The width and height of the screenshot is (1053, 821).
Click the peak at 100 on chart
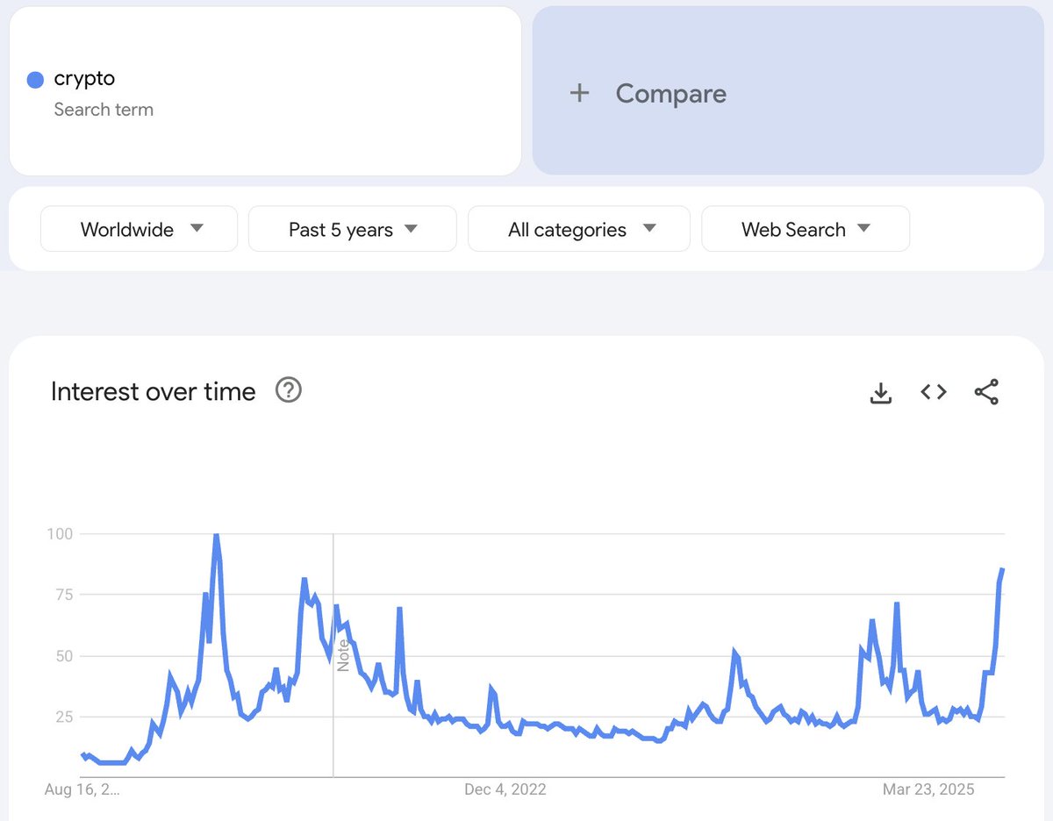pyautogui.click(x=216, y=535)
